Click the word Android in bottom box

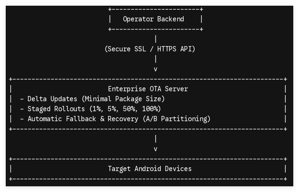pyautogui.click(x=148, y=169)
